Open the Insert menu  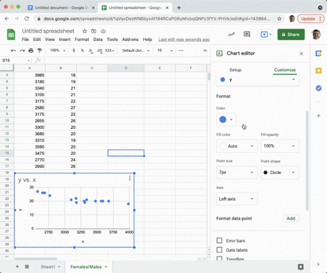point(65,40)
